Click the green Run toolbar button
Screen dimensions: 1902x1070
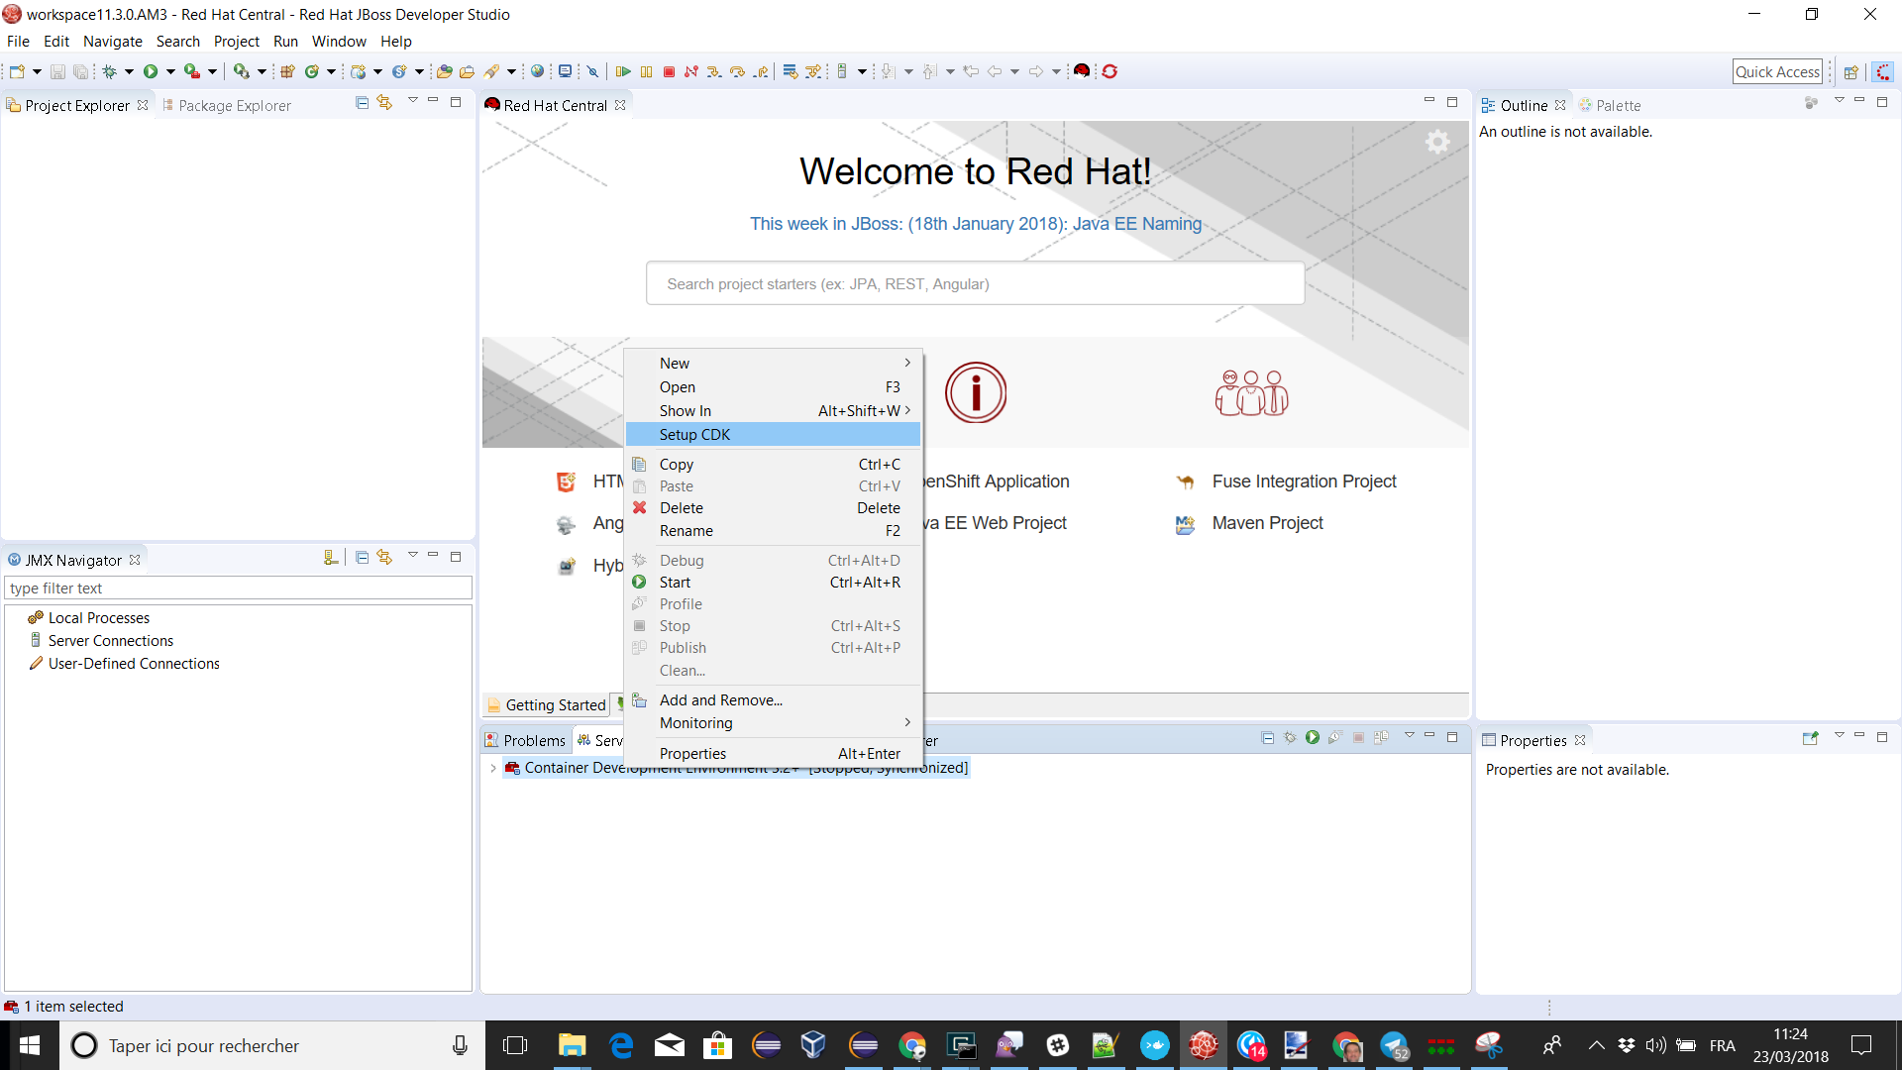click(151, 71)
